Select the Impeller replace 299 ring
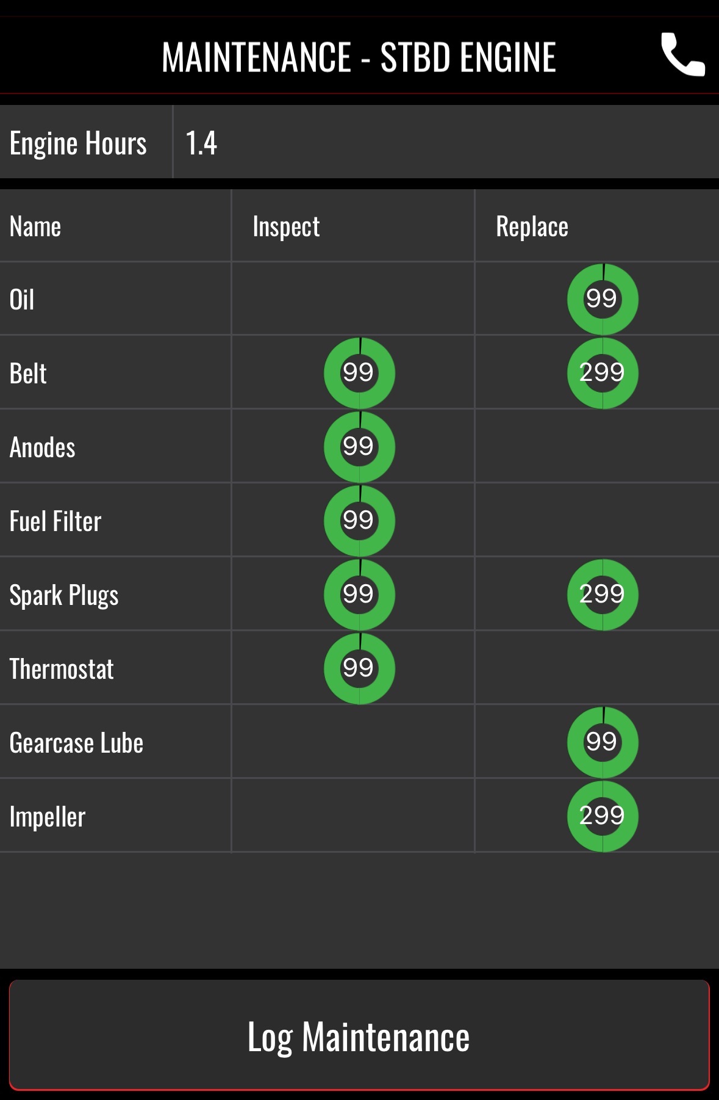719x1100 pixels. (x=603, y=816)
